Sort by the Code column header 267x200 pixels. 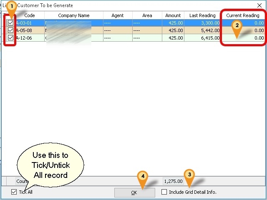click(30, 15)
